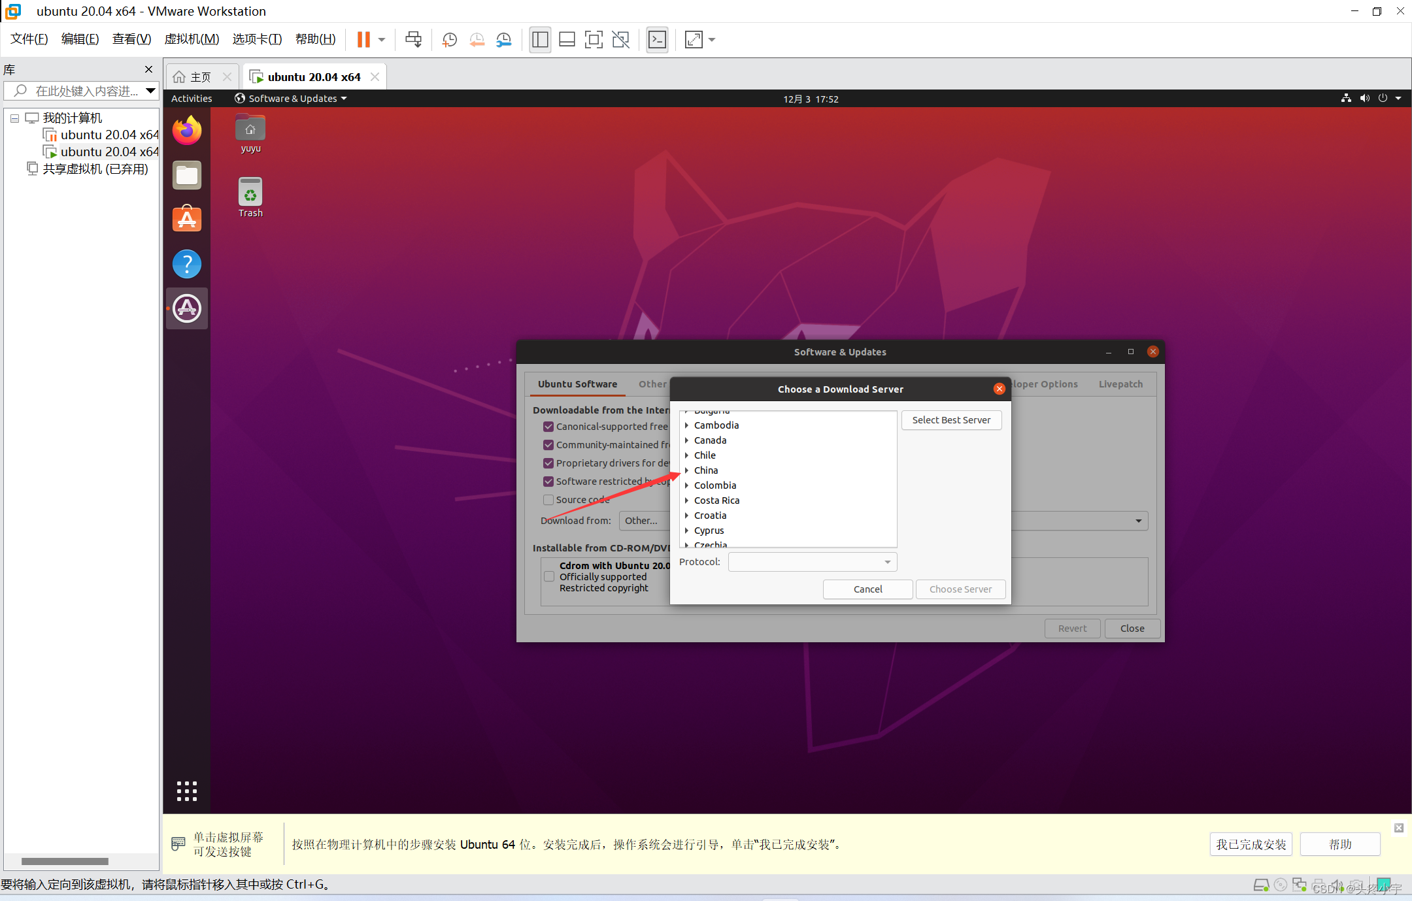Expand the Cyprus server list
Image resolution: width=1412 pixels, height=901 pixels.
(686, 531)
